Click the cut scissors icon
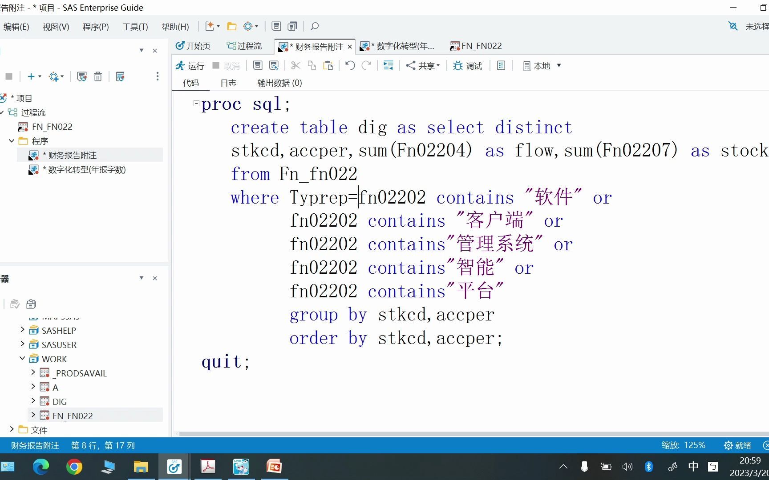The width and height of the screenshot is (769, 480). coord(295,66)
